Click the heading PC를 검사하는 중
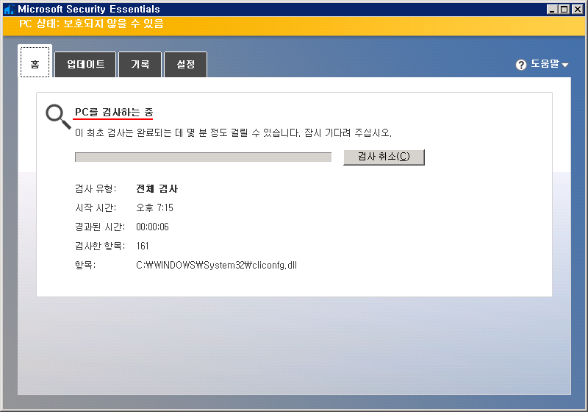This screenshot has width=588, height=412. [114, 112]
